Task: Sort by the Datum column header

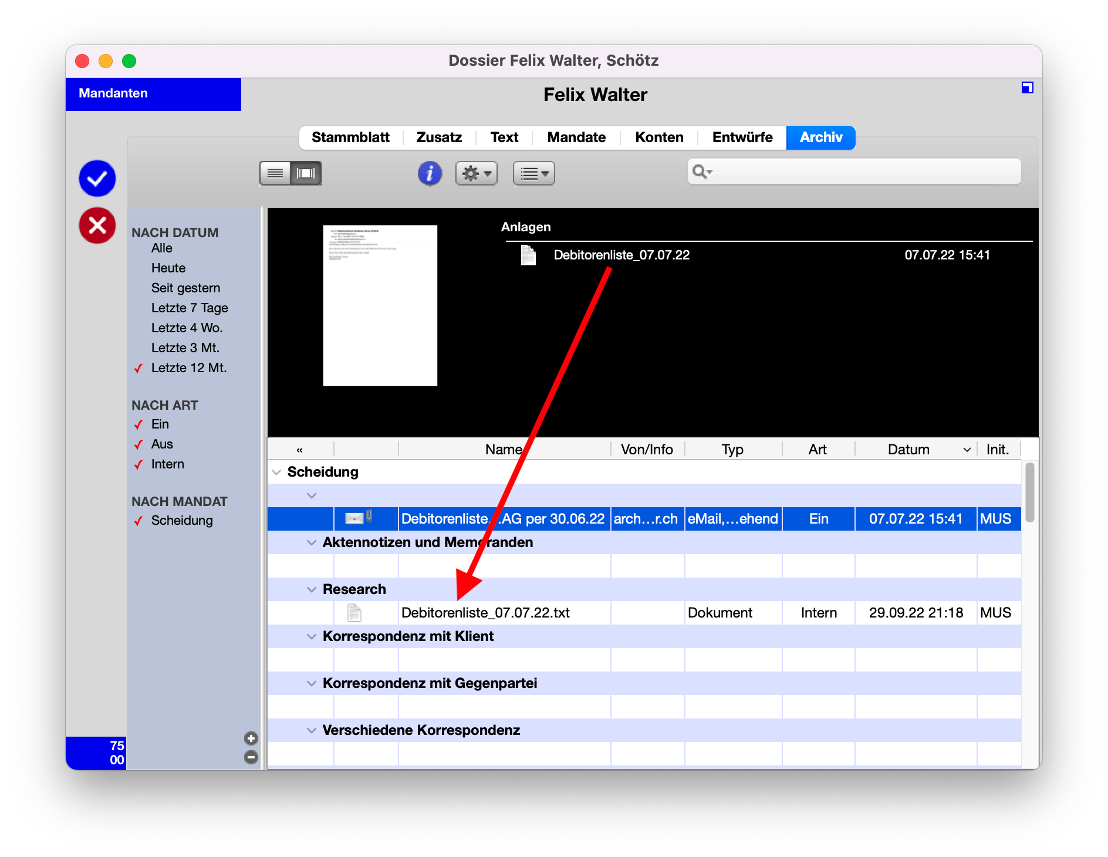Action: pyautogui.click(x=916, y=450)
